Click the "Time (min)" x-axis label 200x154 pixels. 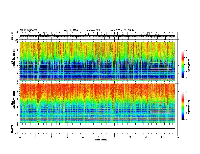pos(101,140)
